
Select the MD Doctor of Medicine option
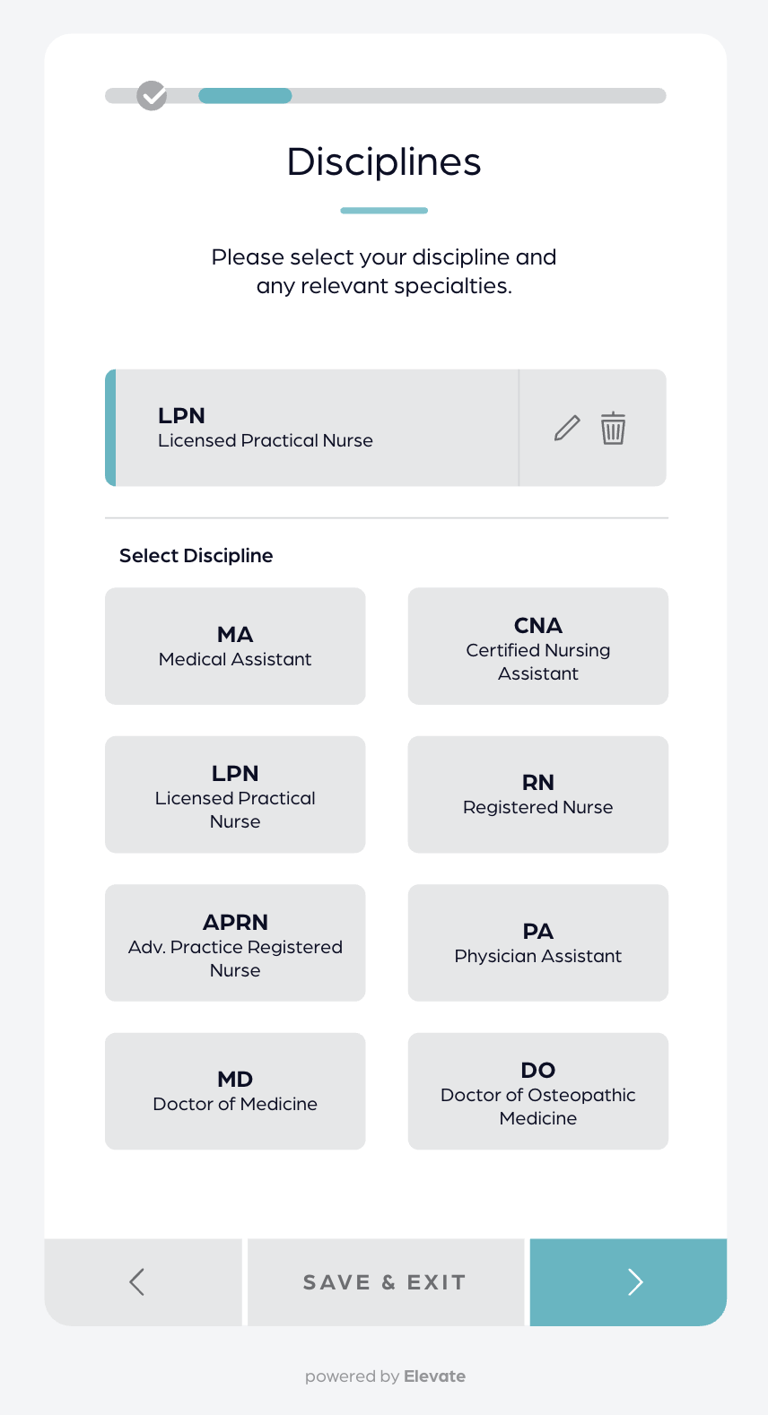tap(235, 1091)
